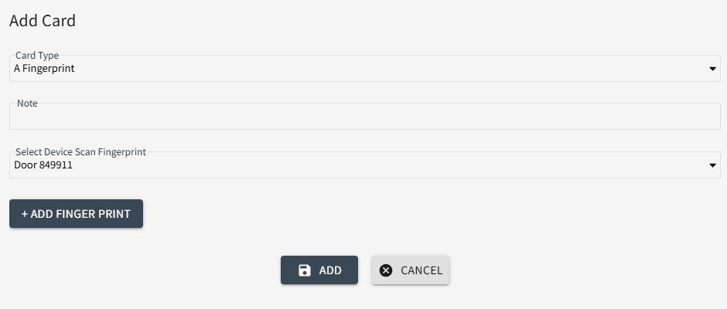Open the 'Door 849911' device selector
Viewport: 727px width, 309px height.
click(43, 165)
